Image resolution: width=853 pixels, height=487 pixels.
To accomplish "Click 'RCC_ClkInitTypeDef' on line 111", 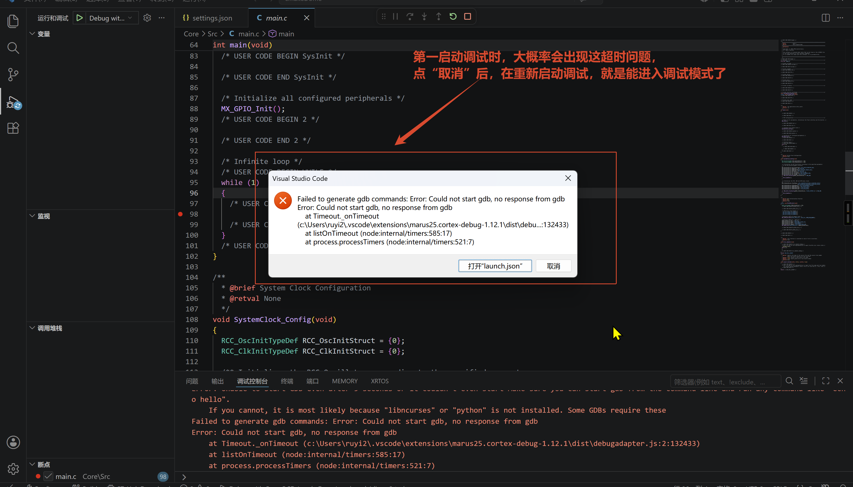I will point(259,351).
